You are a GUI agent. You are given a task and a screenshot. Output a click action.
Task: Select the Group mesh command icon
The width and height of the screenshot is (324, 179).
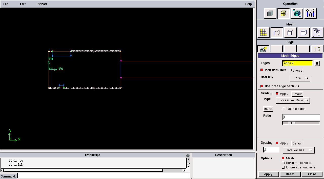pyautogui.click(x=317, y=32)
